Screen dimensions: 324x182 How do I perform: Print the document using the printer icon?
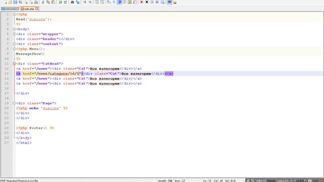click(x=36, y=2)
